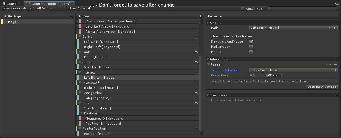Add binding to the Zoom action
The height and width of the screenshot is (138, 341).
click(196, 62)
